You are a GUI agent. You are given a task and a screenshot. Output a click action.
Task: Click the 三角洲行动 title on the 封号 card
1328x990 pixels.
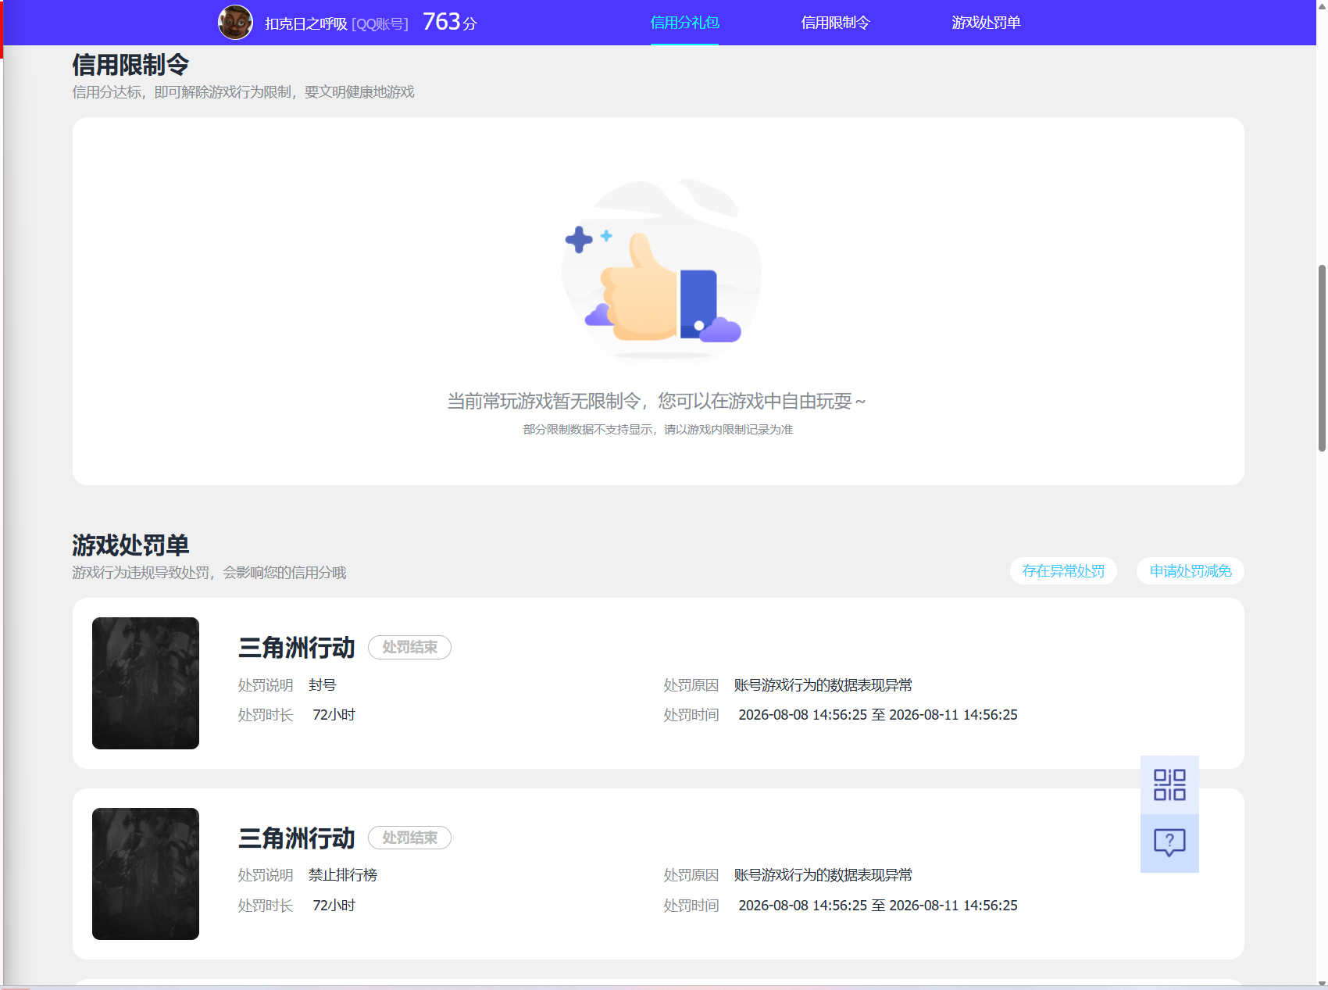click(x=296, y=648)
